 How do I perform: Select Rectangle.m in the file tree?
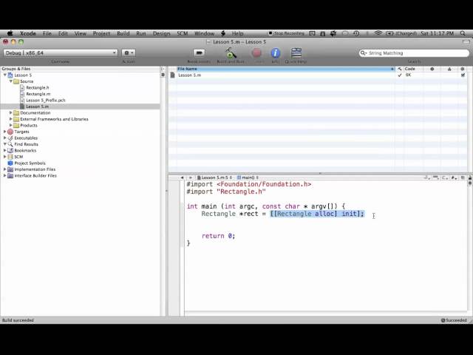38,94
